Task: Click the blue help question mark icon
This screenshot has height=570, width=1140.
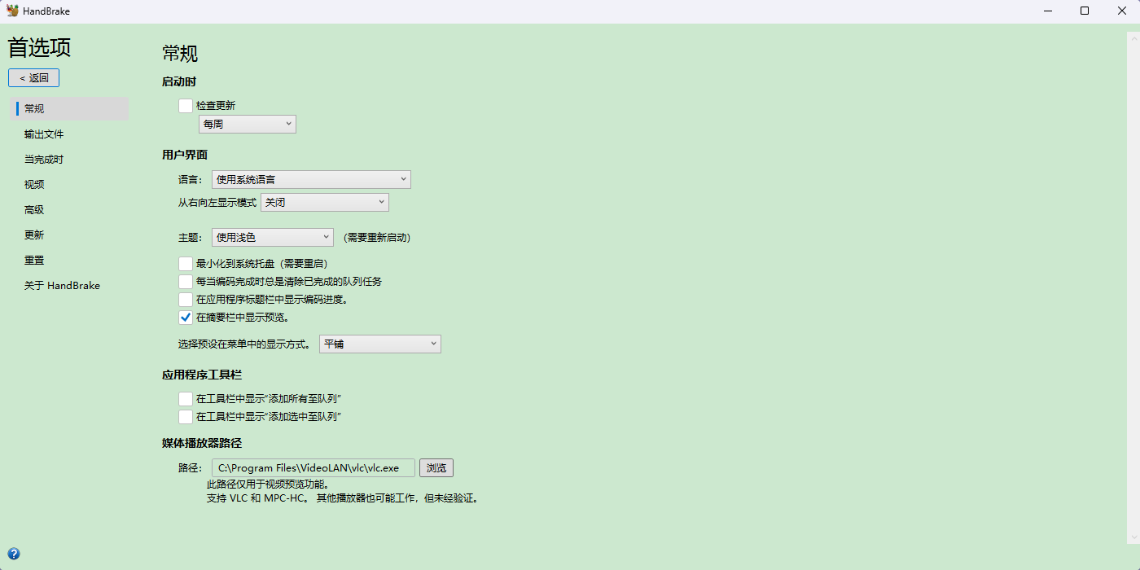Action: [14, 554]
